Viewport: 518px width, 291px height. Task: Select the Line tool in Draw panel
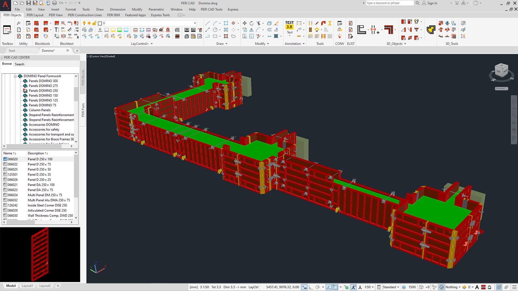208,23
